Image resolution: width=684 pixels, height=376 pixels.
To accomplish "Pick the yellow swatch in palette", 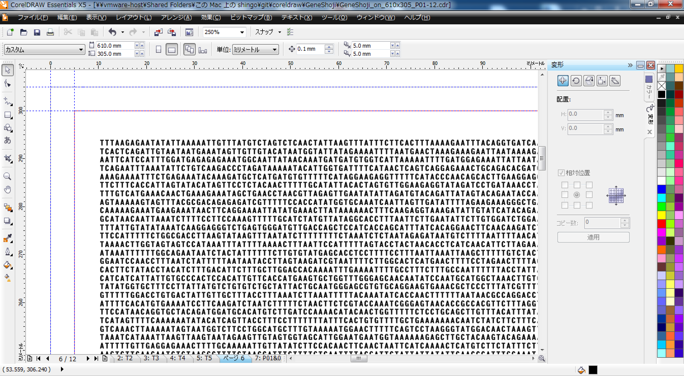I will [661, 215].
